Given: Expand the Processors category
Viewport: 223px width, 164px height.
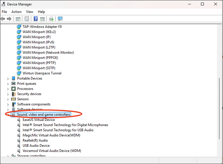Looking at the screenshot, I should pyautogui.click(x=8, y=89).
